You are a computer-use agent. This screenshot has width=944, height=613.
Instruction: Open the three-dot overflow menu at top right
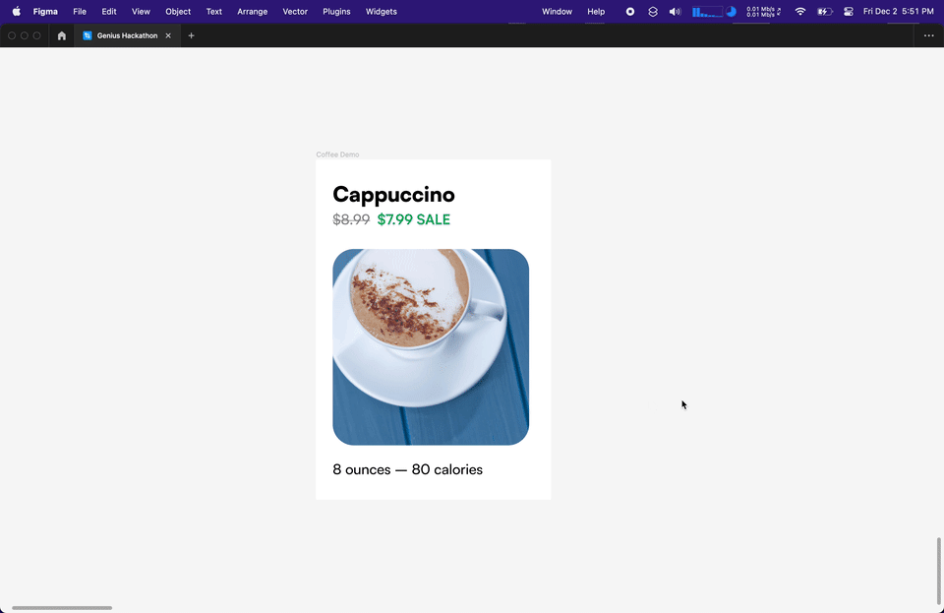coord(928,35)
